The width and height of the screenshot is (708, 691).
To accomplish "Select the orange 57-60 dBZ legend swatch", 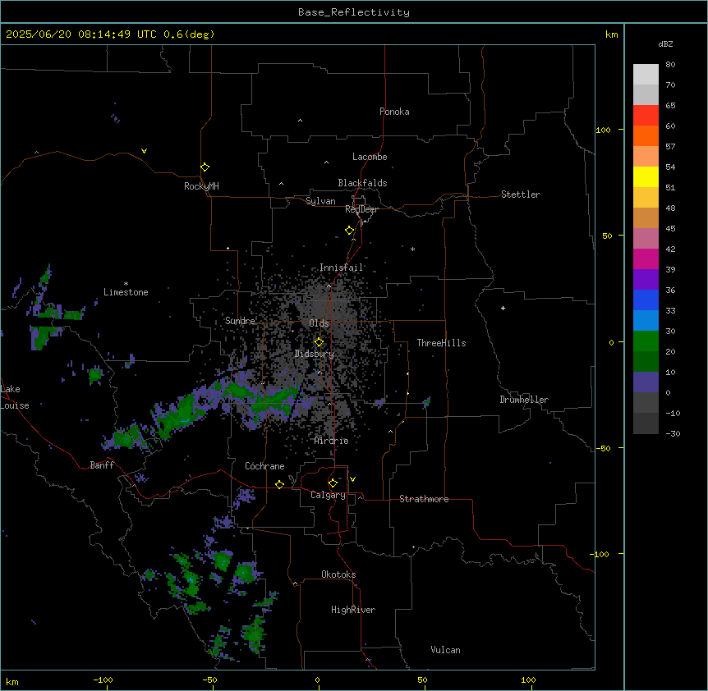I will coord(646,135).
